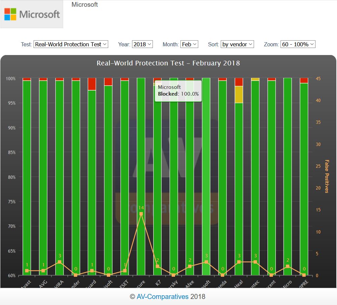Click the 70% left axis label

pos(12,226)
